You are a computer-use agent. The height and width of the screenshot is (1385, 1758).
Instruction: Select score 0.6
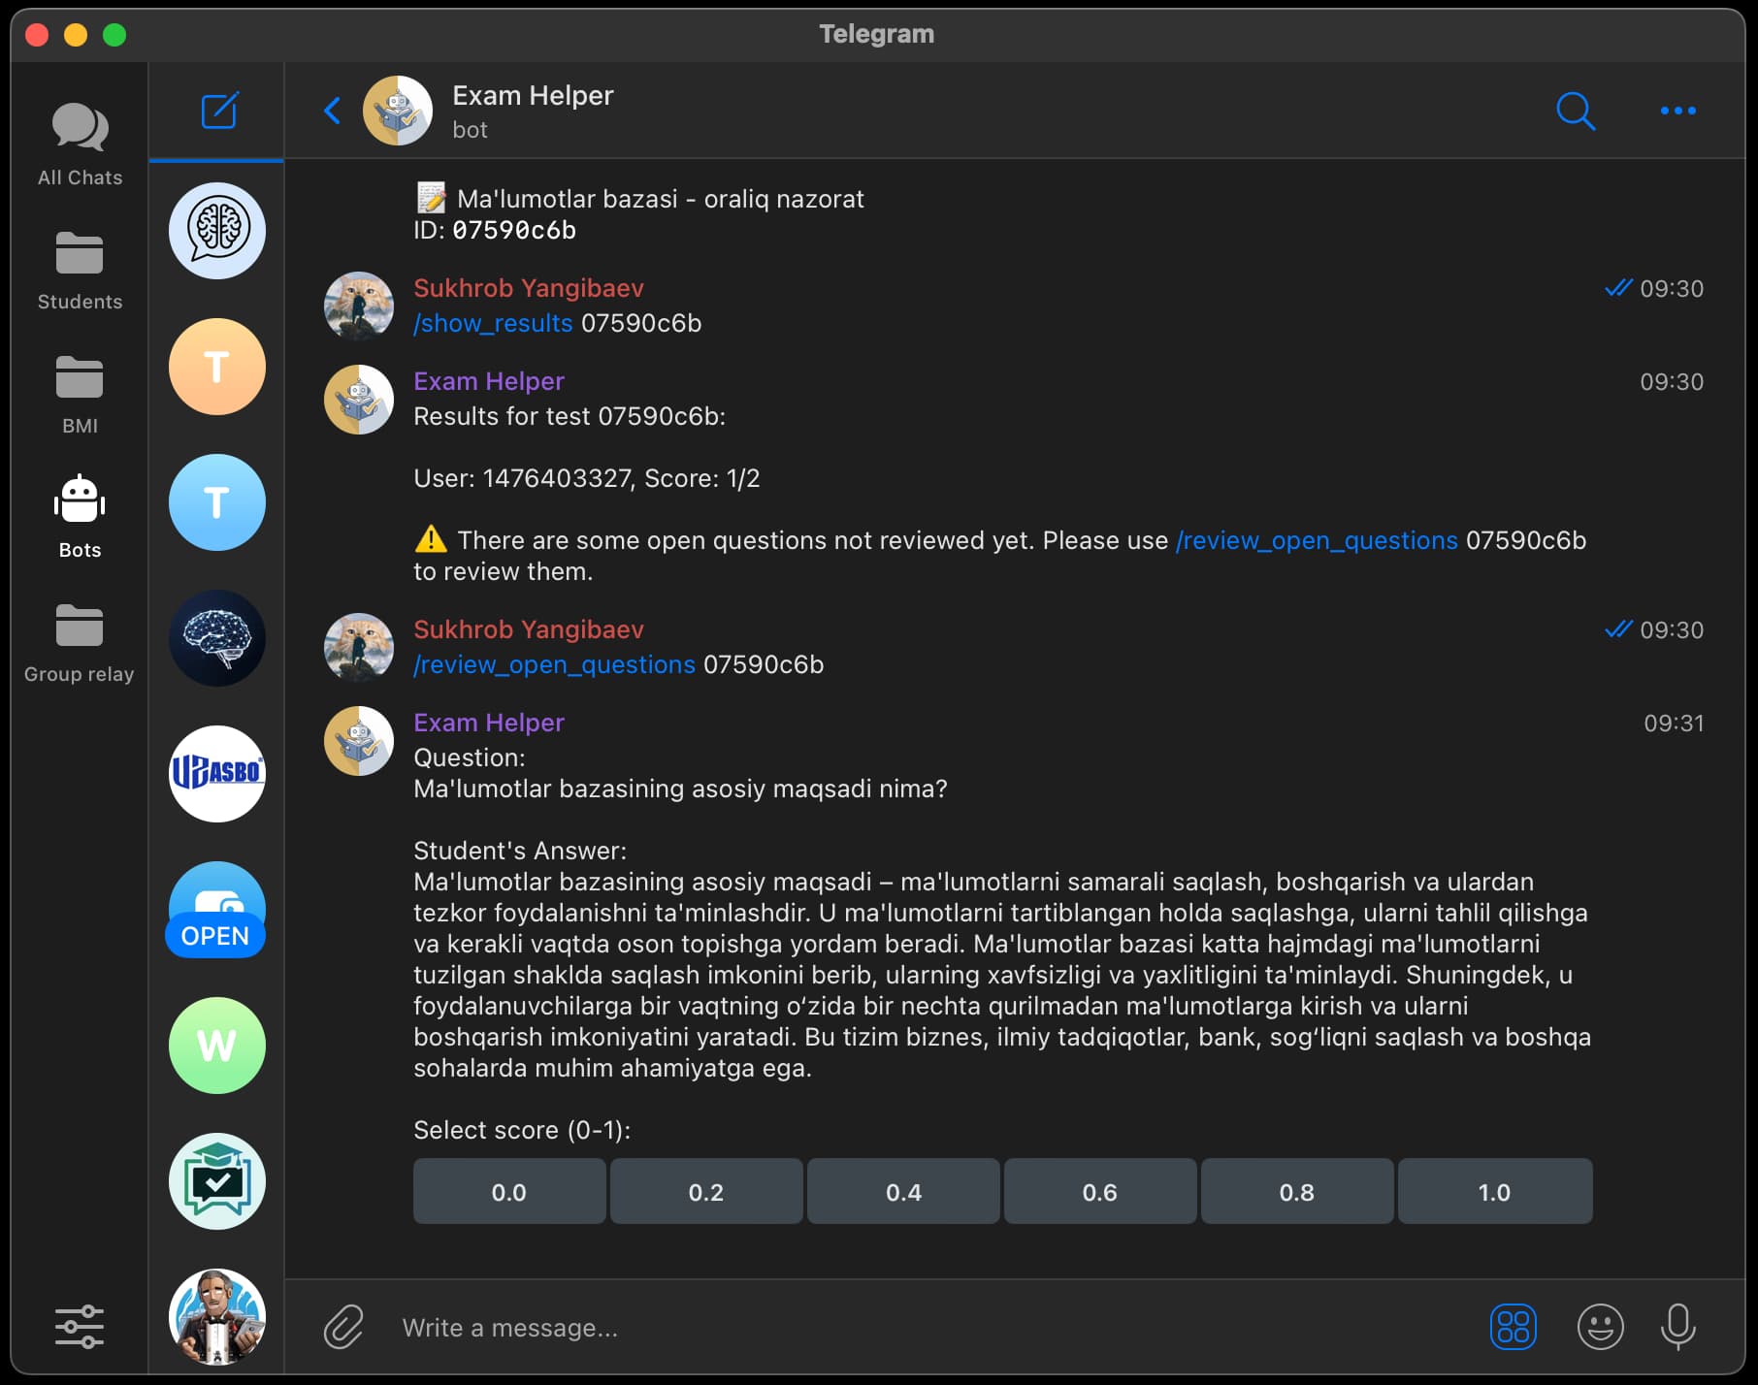(1100, 1191)
